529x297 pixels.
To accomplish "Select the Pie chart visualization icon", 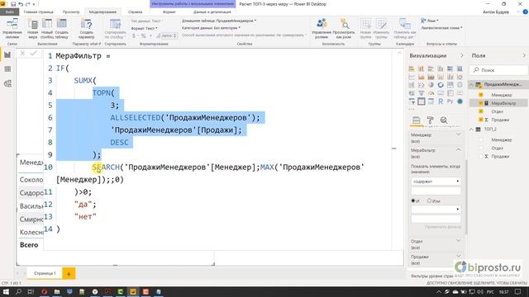I will (431, 85).
